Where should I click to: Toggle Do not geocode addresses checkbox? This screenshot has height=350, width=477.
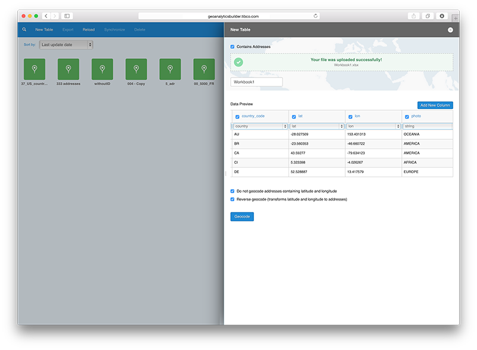point(233,191)
